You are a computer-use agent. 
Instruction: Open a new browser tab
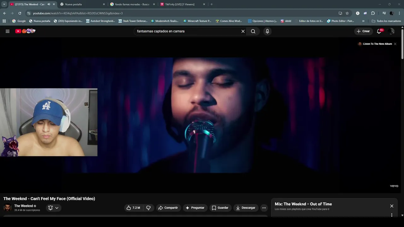coord(211,4)
